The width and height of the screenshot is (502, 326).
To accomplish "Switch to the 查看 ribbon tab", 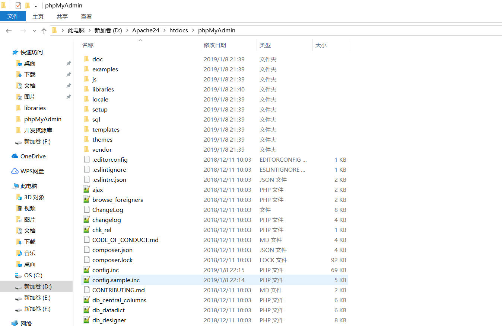I will tap(86, 16).
